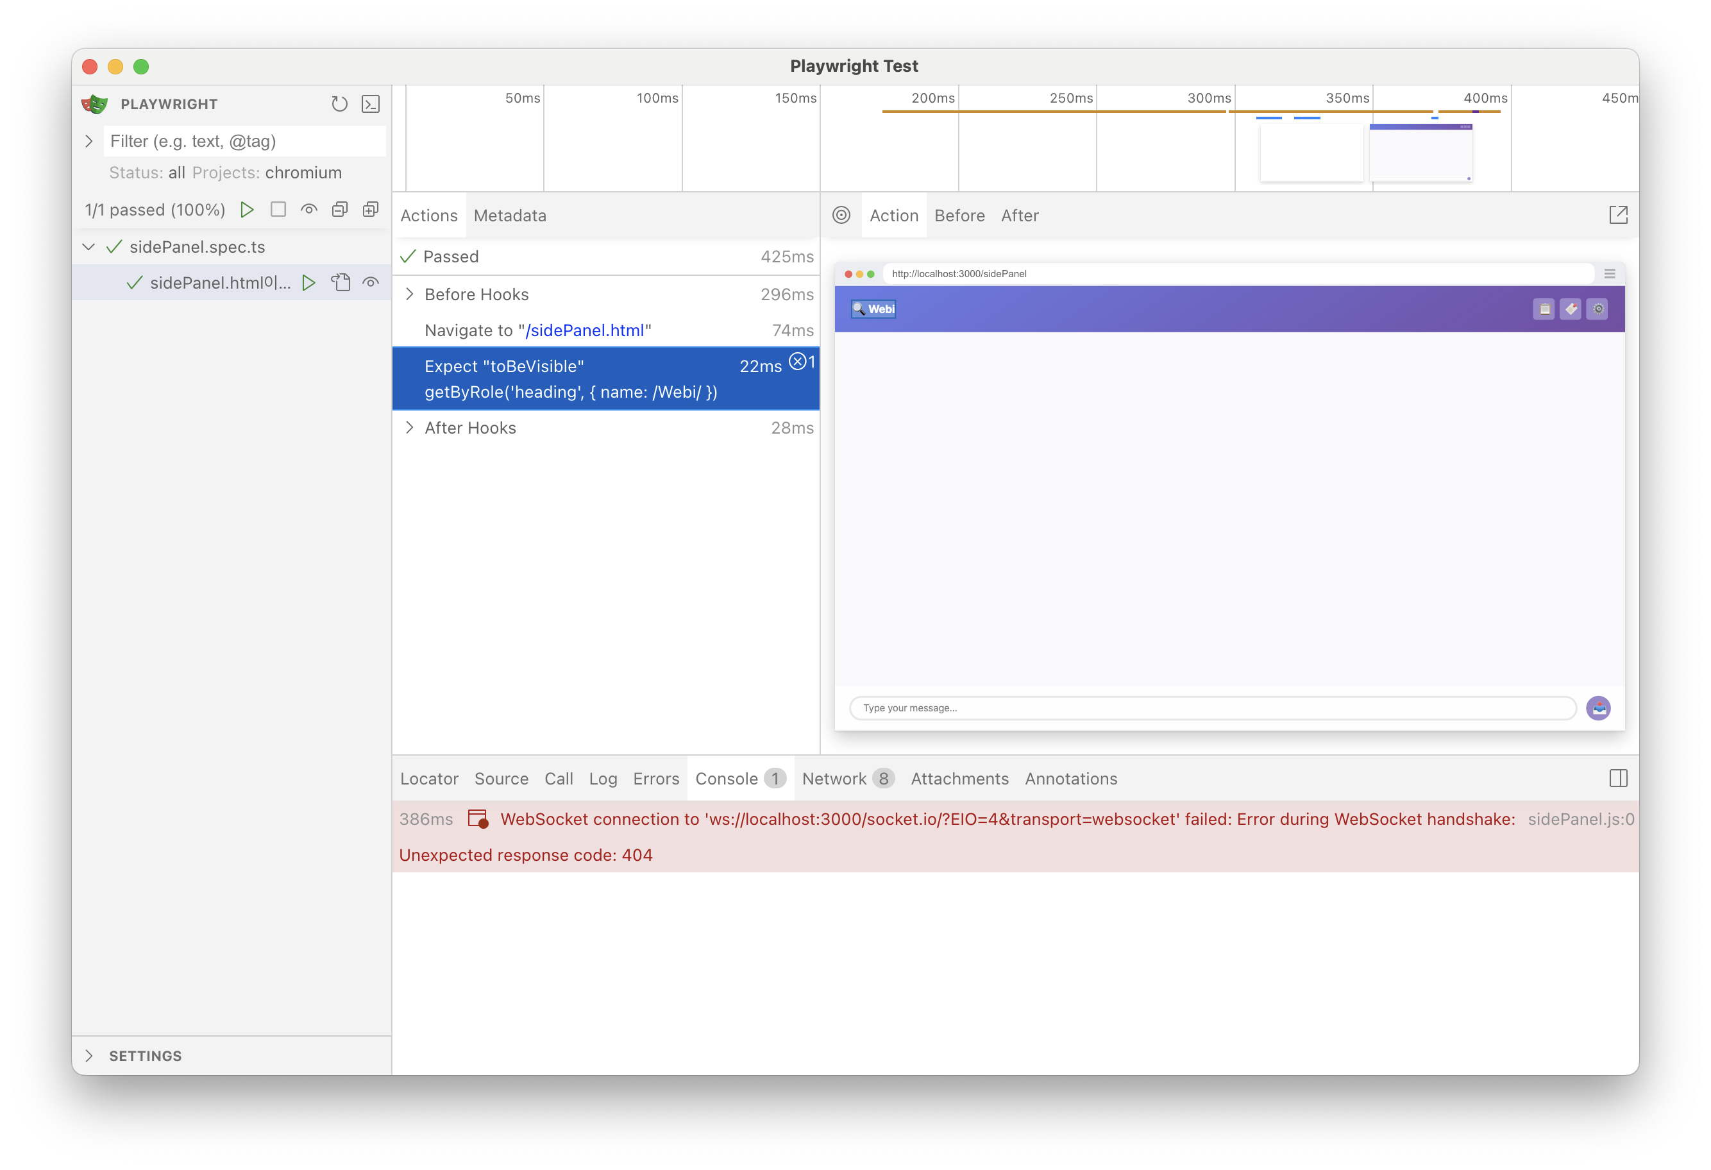Screen dimensions: 1711x1170
Task: Toggle the output terminal icon
Action: pyautogui.click(x=370, y=104)
